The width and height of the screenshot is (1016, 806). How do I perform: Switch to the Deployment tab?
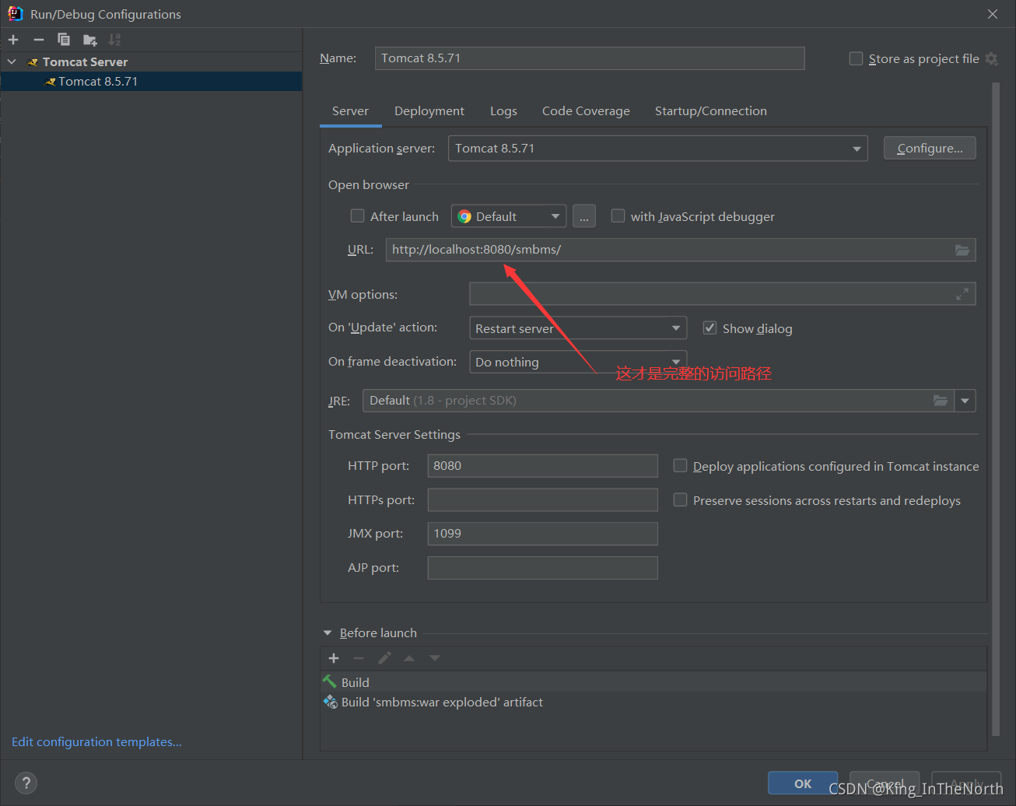pos(429,110)
